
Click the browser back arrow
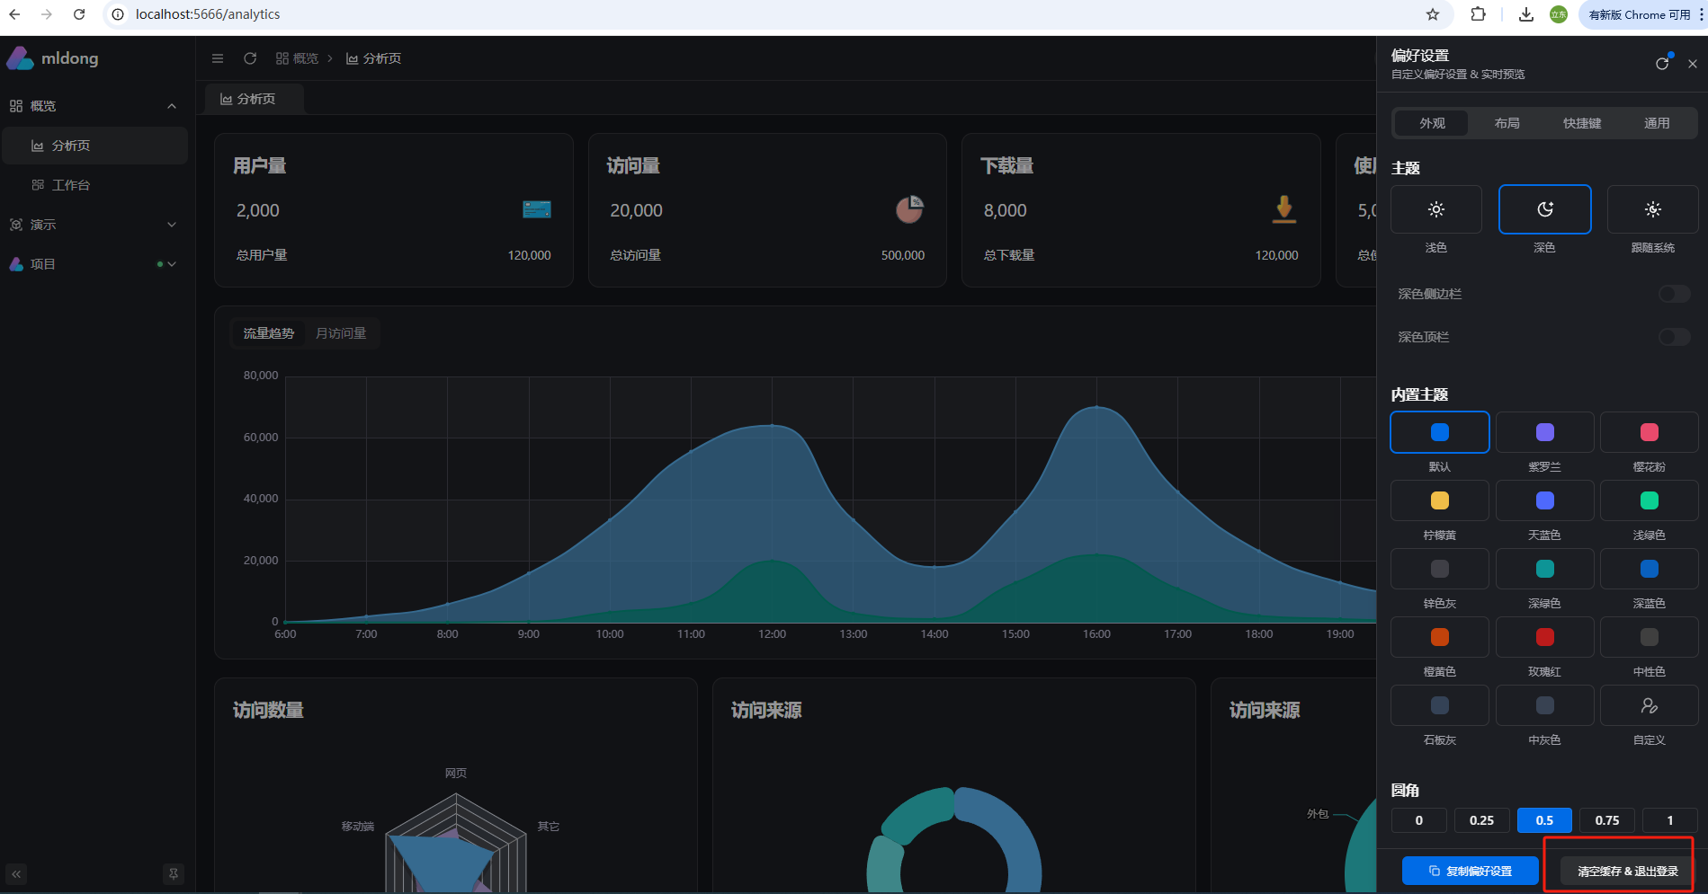click(x=15, y=14)
